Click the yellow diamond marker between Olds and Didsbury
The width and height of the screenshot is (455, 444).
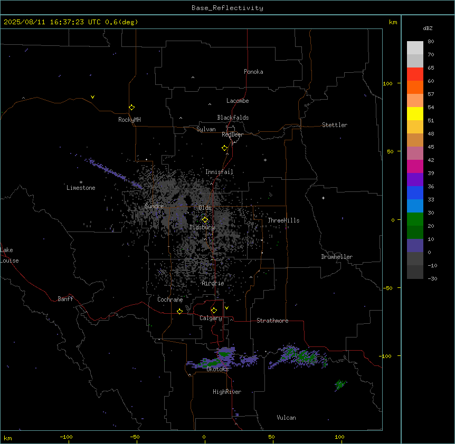205,220
